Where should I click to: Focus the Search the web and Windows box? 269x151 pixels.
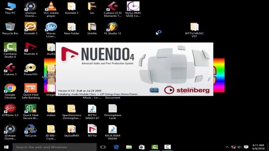pyautogui.click(x=55, y=147)
